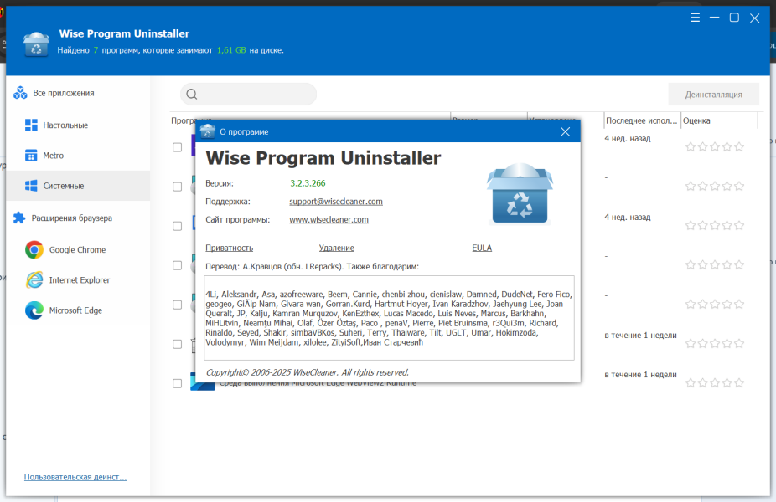Open Пользовательская деинст… link
Viewport: 776px width, 502px height.
pos(75,477)
